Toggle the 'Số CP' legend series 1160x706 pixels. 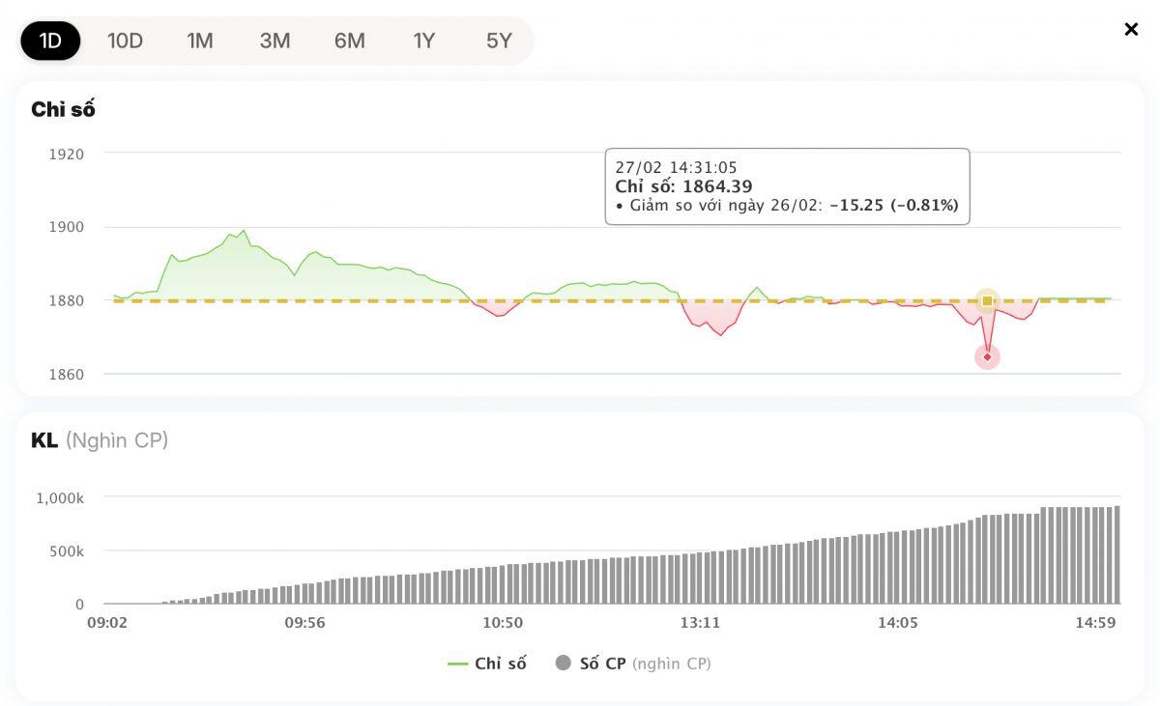[x=633, y=664]
